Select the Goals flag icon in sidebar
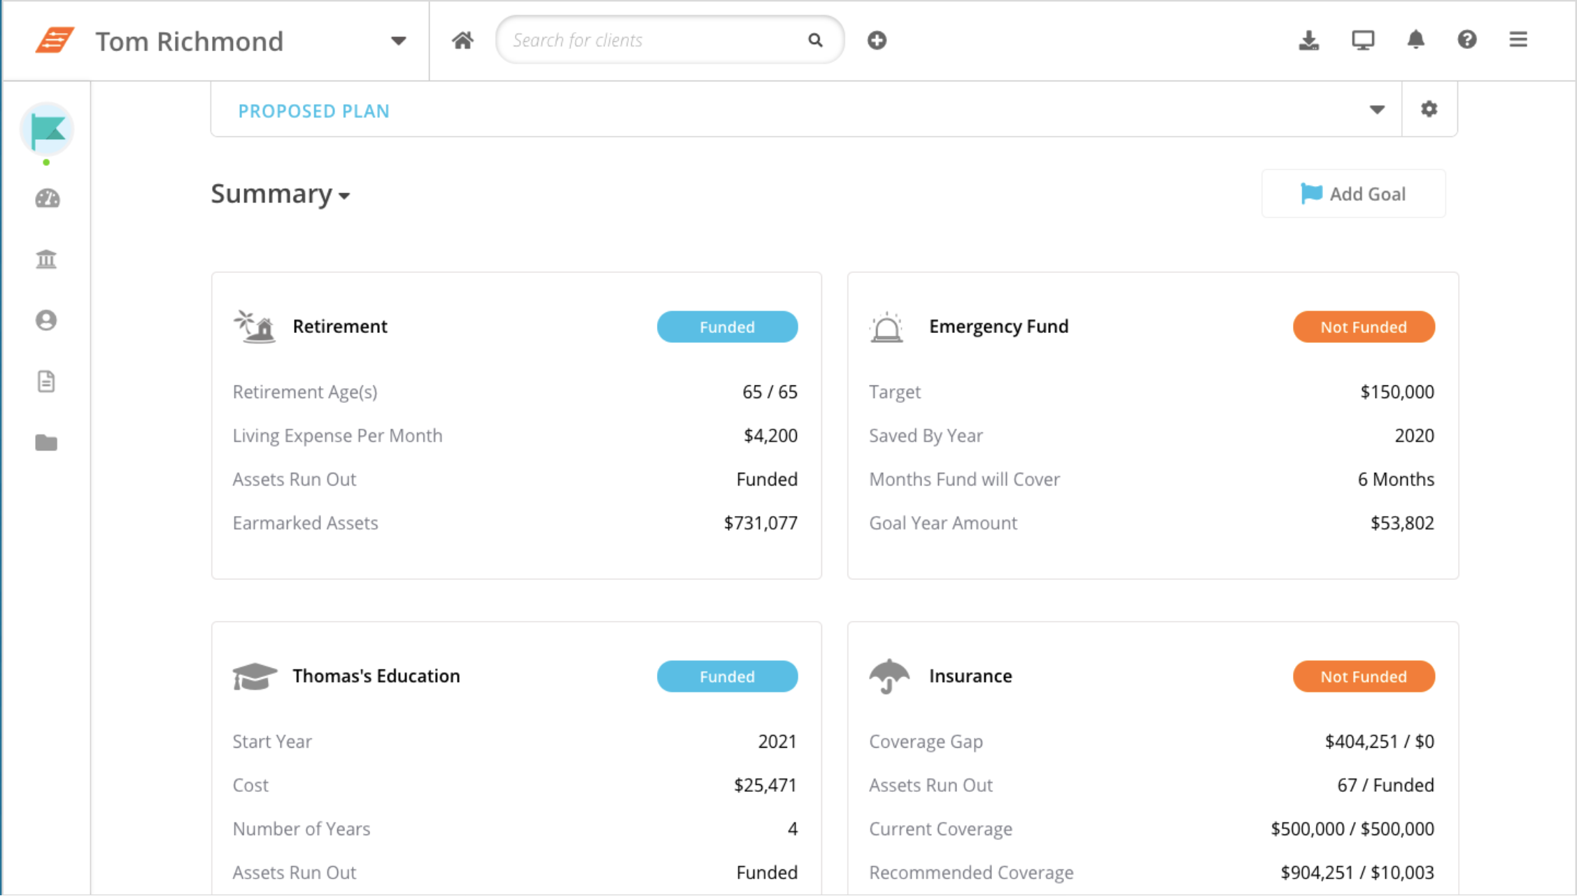 [46, 129]
